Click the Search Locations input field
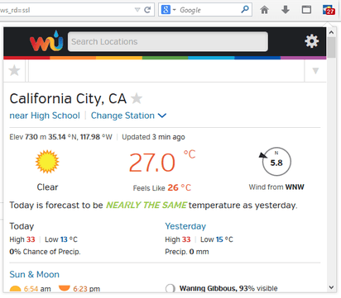The width and height of the screenshot is (341, 298). [x=168, y=41]
